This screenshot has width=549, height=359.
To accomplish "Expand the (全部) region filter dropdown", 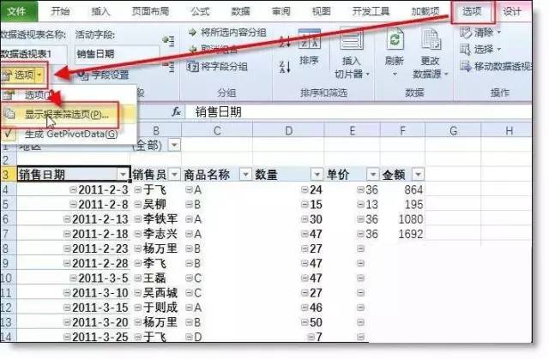I will point(174,144).
